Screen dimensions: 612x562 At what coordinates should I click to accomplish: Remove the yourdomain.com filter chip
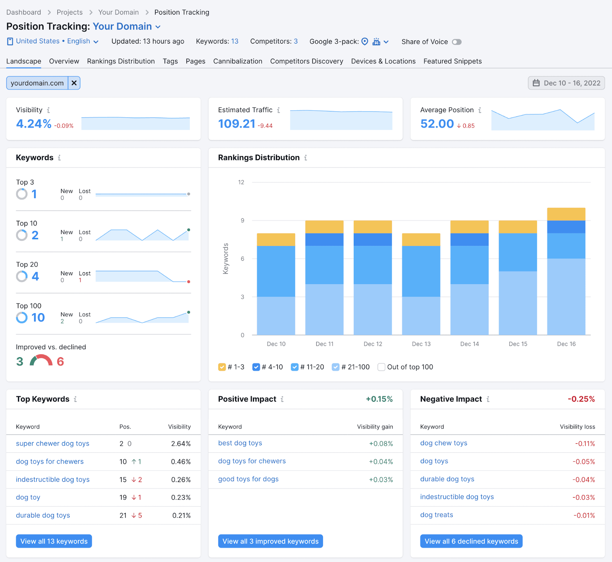[x=74, y=83]
